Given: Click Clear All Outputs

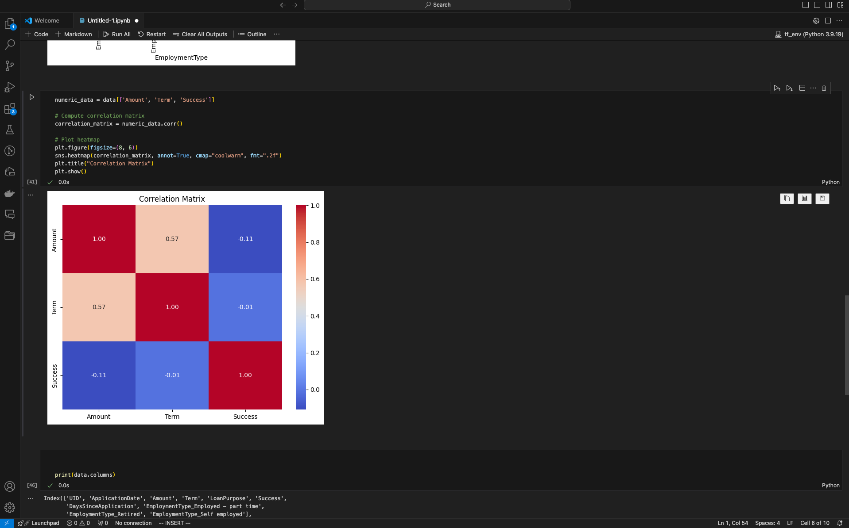Looking at the screenshot, I should 200,34.
